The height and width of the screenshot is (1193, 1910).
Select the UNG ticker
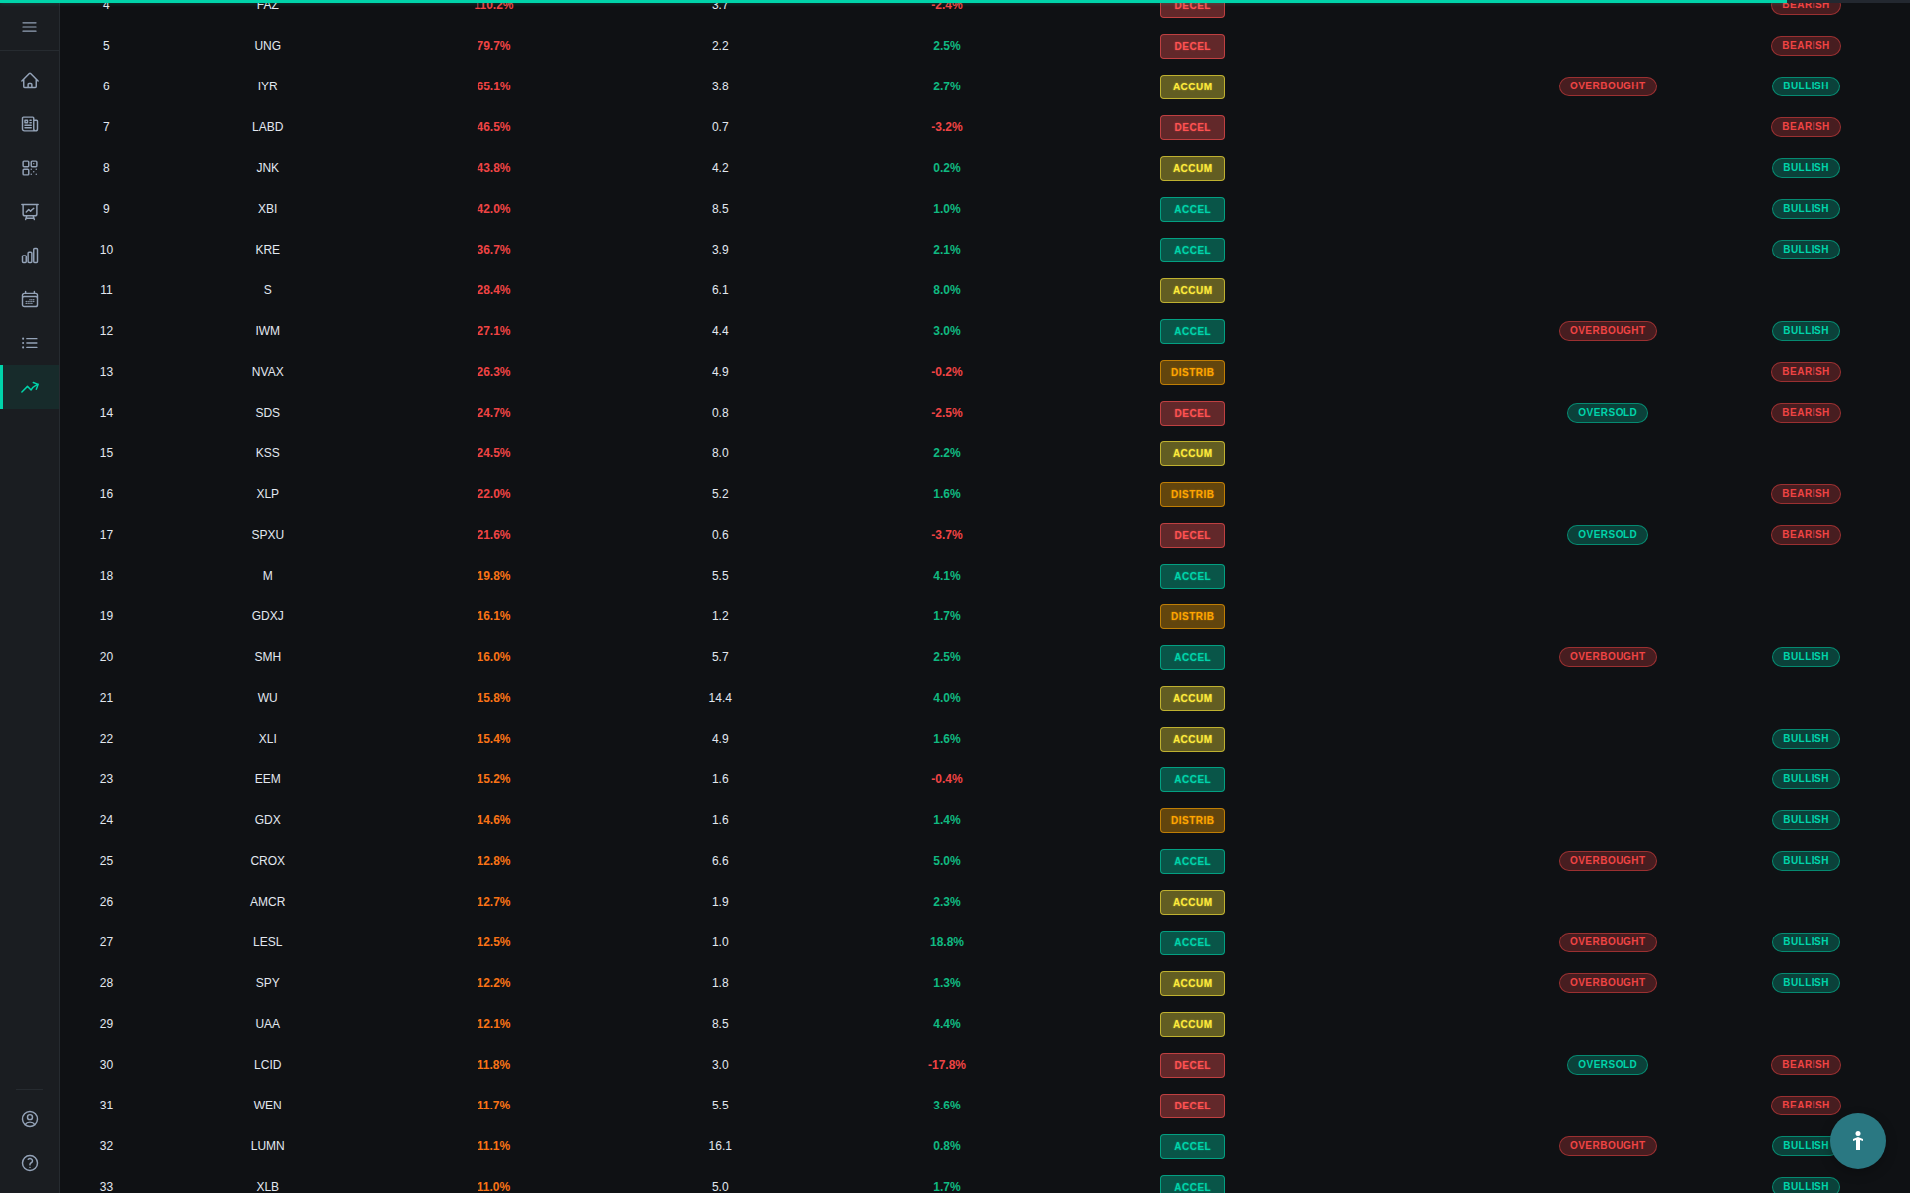tap(267, 46)
